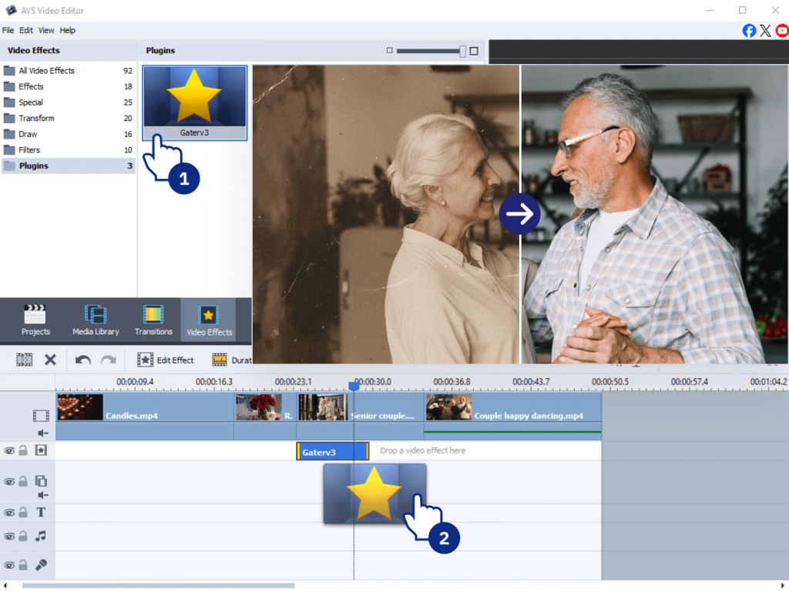This screenshot has width=789, height=591.
Task: Click the Undo arrow in the toolbar
Action: 82,360
